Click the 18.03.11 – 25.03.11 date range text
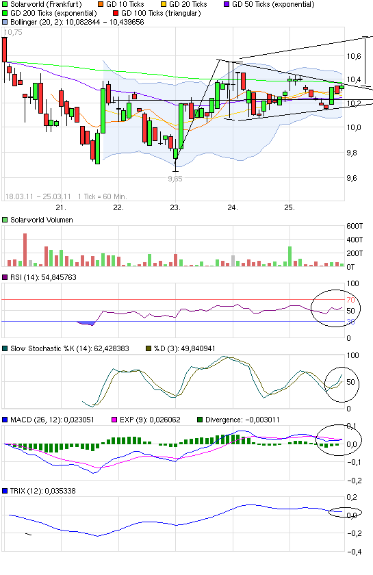The height and width of the screenshot is (575, 373). [x=38, y=196]
